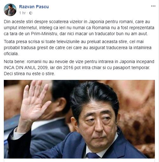
Task: Click the blue necktie in the photo
Action: [x=92, y=155]
